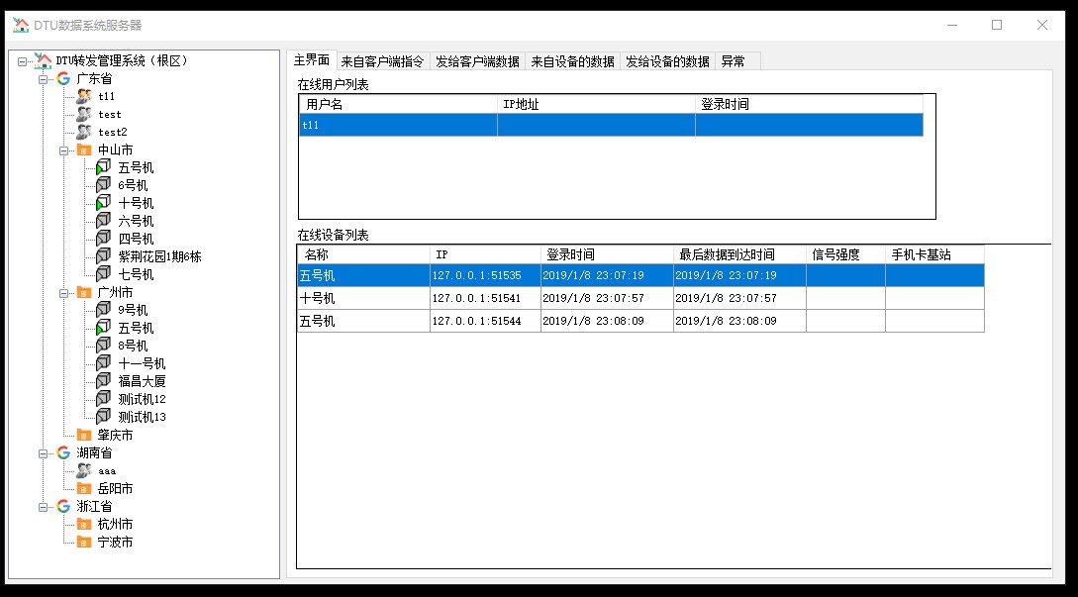Collapse the DTU转发管理系统 root node
1078x597 pixels.
coord(23,61)
